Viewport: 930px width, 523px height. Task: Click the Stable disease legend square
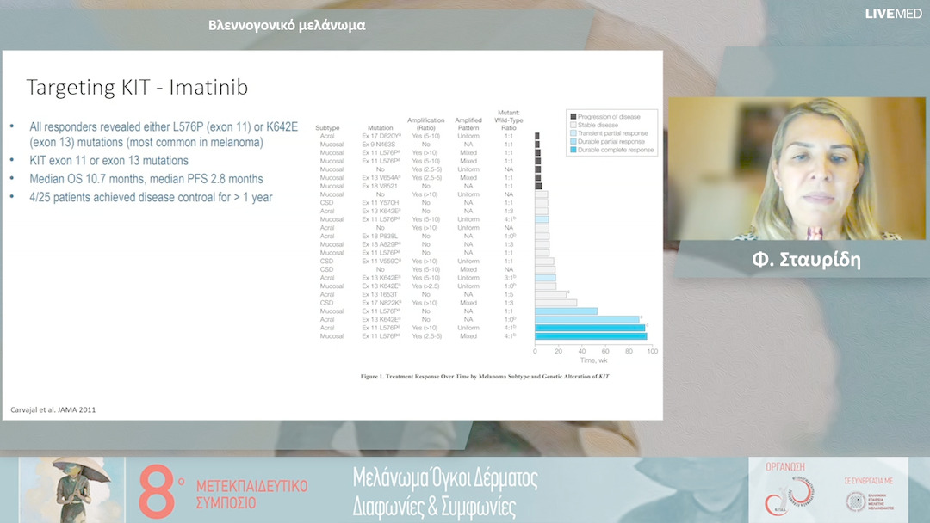[x=573, y=124]
